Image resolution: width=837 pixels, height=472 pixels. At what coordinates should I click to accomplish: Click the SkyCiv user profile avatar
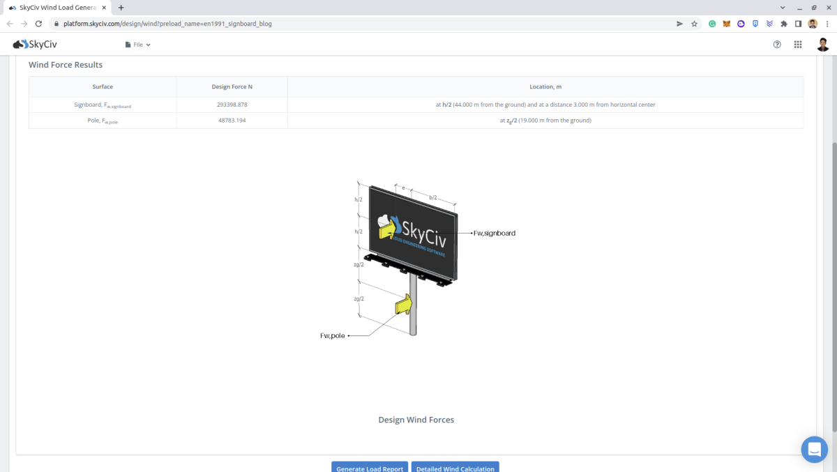823,45
